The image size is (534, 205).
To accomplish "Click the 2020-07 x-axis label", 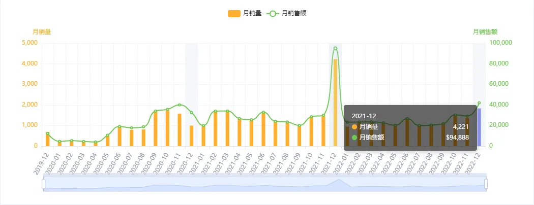I will pyautogui.click(x=126, y=163).
